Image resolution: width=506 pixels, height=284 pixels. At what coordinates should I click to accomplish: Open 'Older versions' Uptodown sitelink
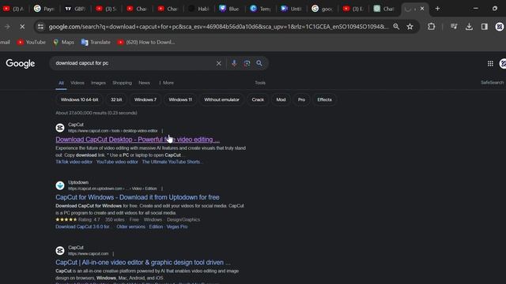(130, 226)
